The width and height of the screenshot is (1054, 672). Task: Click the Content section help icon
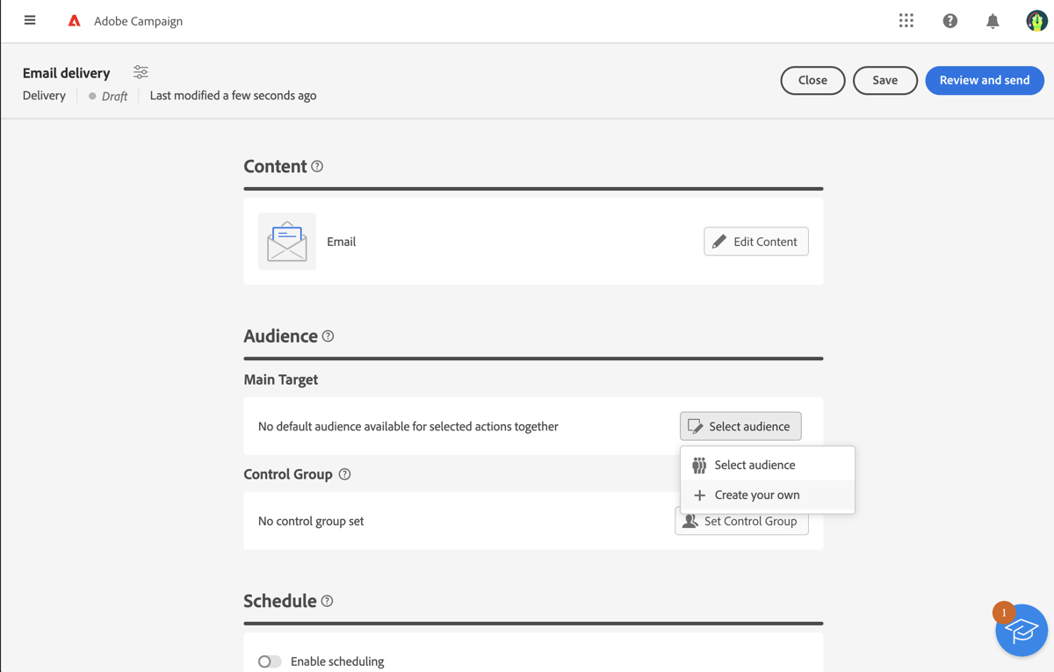[x=317, y=165]
